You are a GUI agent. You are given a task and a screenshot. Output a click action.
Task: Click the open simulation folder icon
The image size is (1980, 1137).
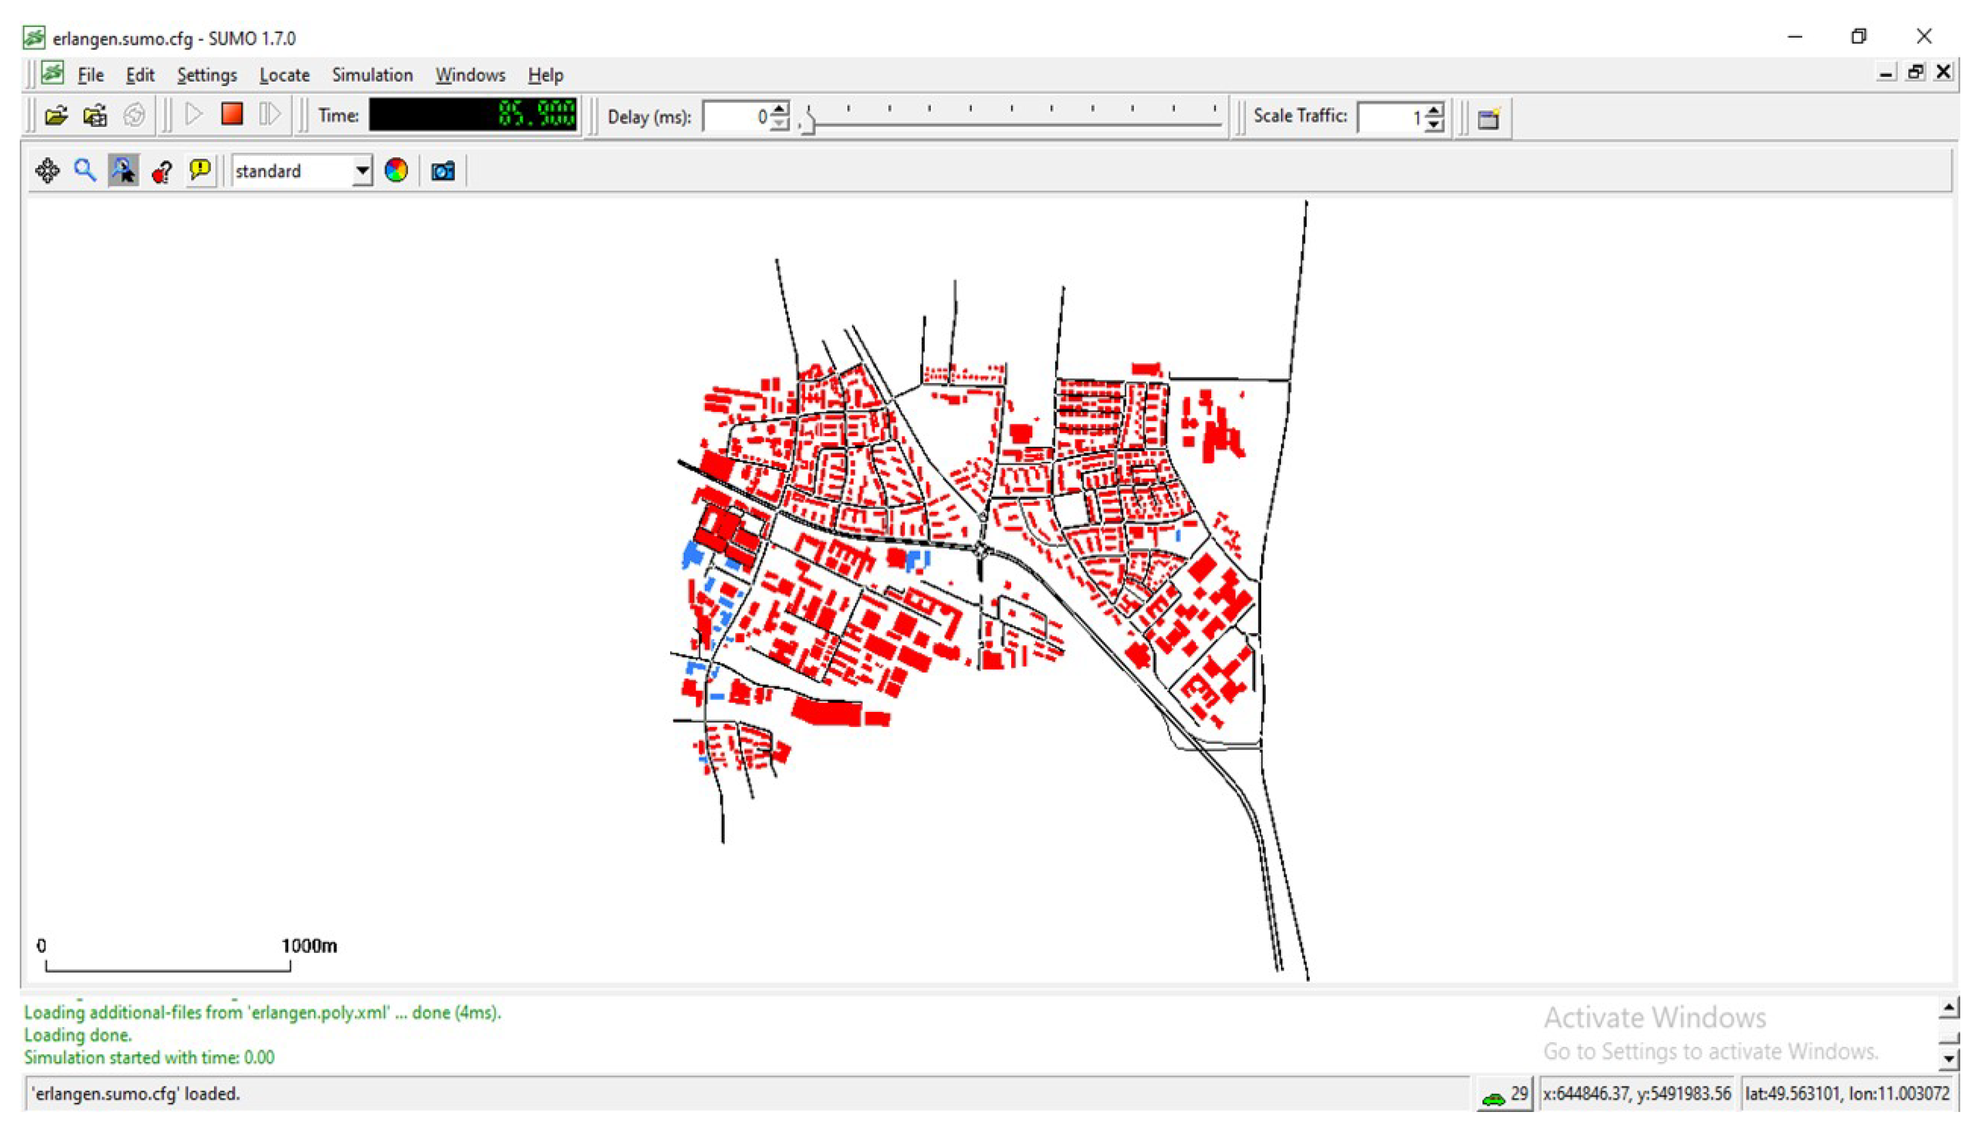(x=55, y=116)
